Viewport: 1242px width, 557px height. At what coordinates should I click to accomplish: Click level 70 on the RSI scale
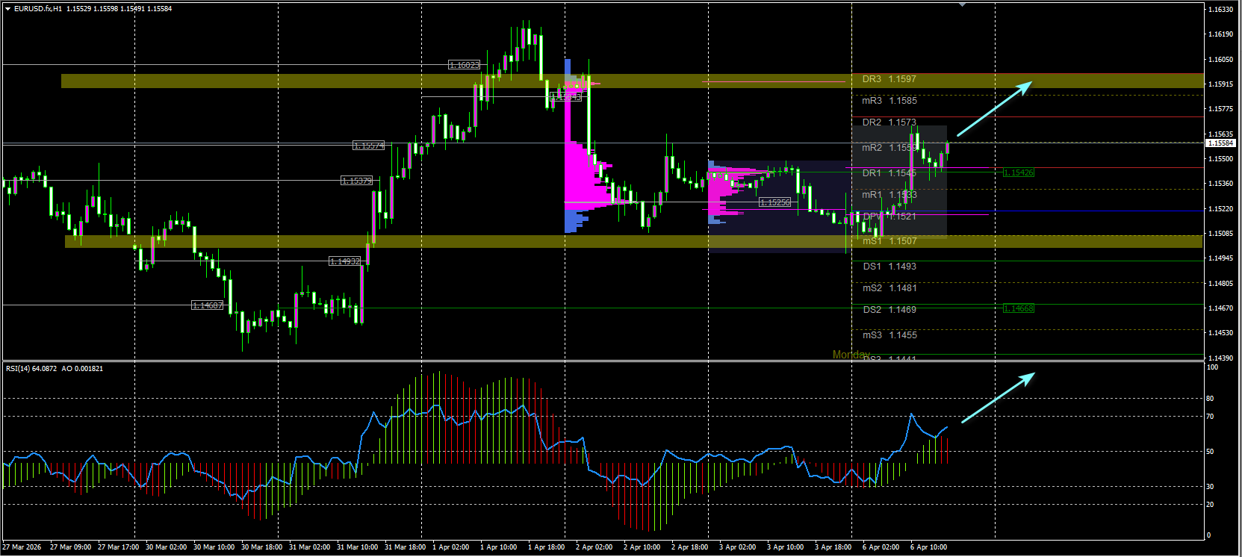[x=1211, y=417]
